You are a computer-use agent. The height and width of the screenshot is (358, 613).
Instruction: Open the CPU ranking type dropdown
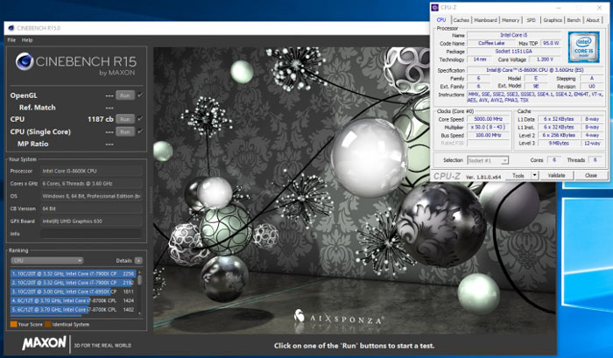click(x=46, y=261)
